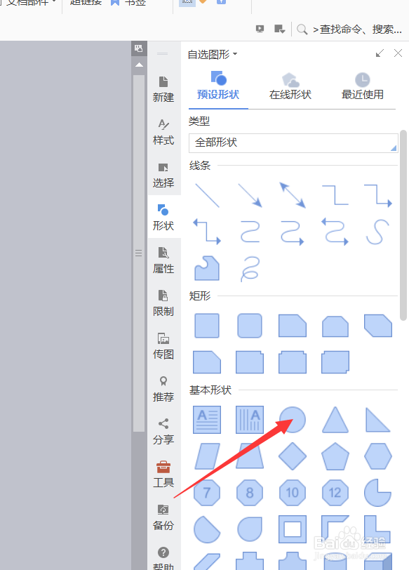Select the curved double-arrow connector shape
Viewport: 409px width, 570px height.
(335, 232)
